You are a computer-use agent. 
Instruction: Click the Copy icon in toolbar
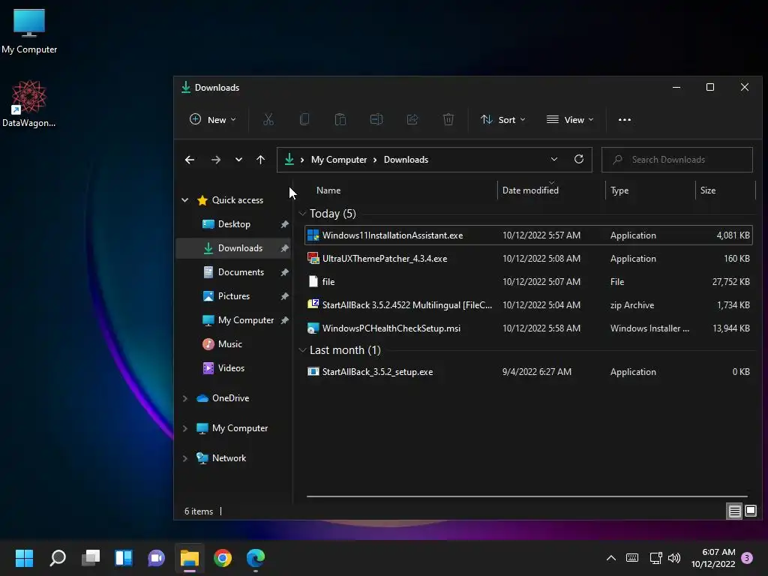tap(304, 119)
